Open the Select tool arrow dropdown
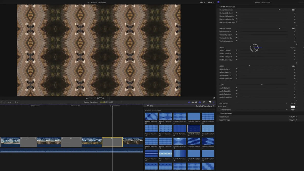 click(16, 102)
